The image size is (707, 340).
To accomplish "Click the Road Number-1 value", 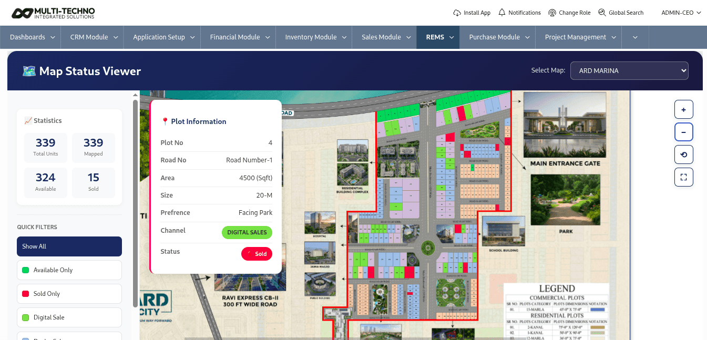I will [x=249, y=160].
